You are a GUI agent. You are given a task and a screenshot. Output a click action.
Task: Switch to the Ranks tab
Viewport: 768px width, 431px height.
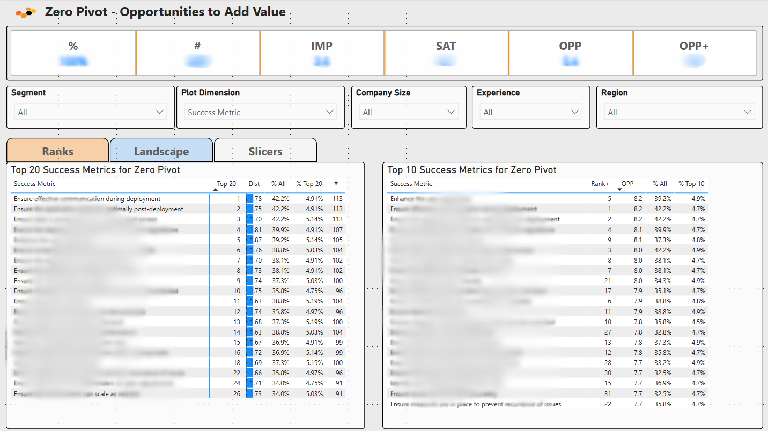(x=57, y=151)
